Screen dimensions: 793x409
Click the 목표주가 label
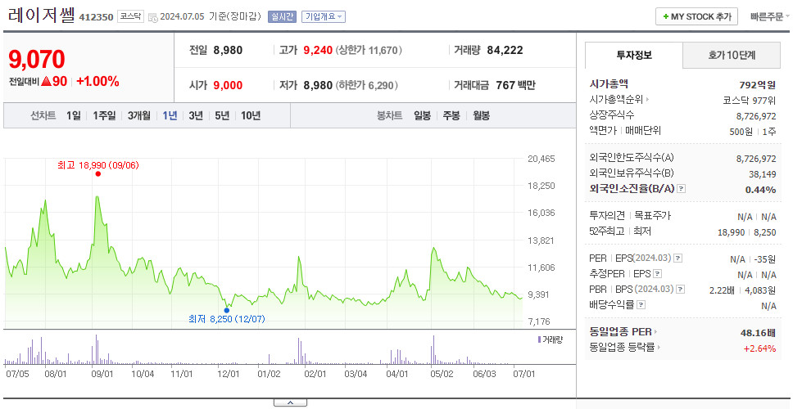[652, 216]
